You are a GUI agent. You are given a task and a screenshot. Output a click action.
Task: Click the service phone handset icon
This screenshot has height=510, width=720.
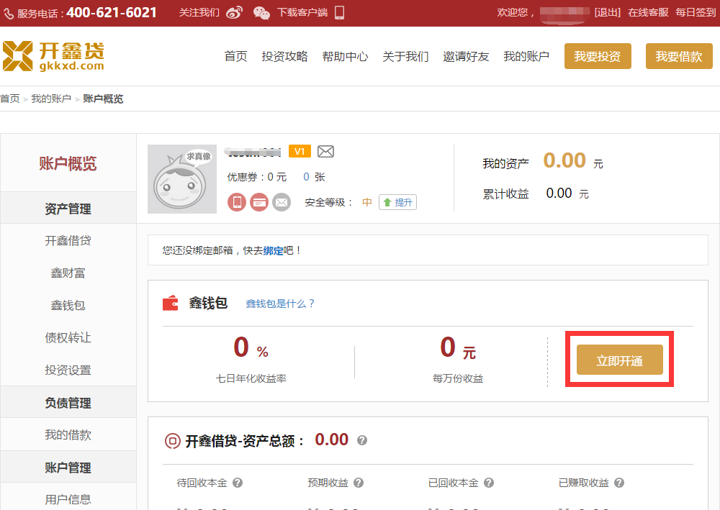pyautogui.click(x=8, y=14)
